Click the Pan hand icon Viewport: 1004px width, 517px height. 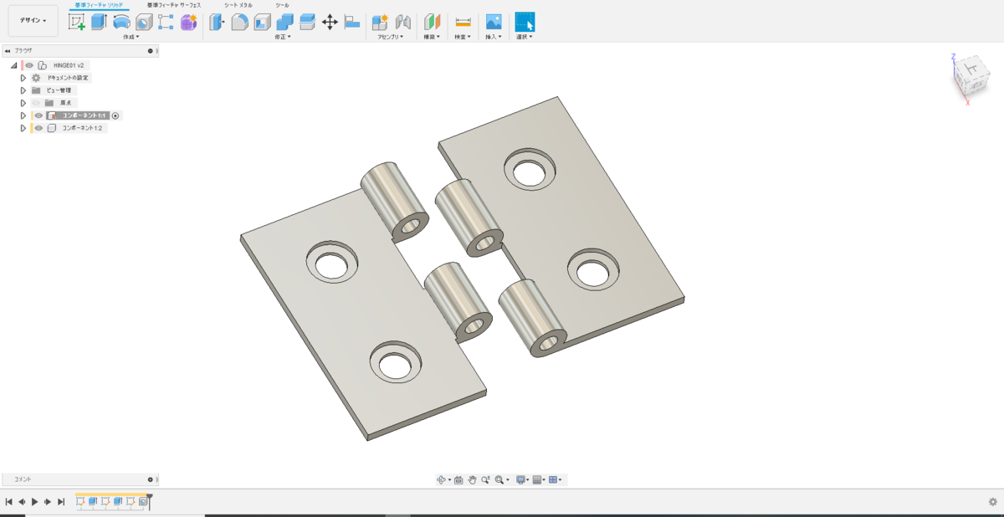click(x=472, y=479)
